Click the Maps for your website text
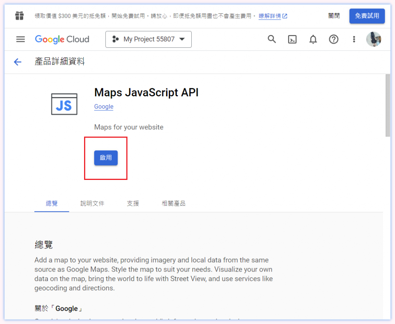The width and height of the screenshot is (395, 324). [129, 127]
